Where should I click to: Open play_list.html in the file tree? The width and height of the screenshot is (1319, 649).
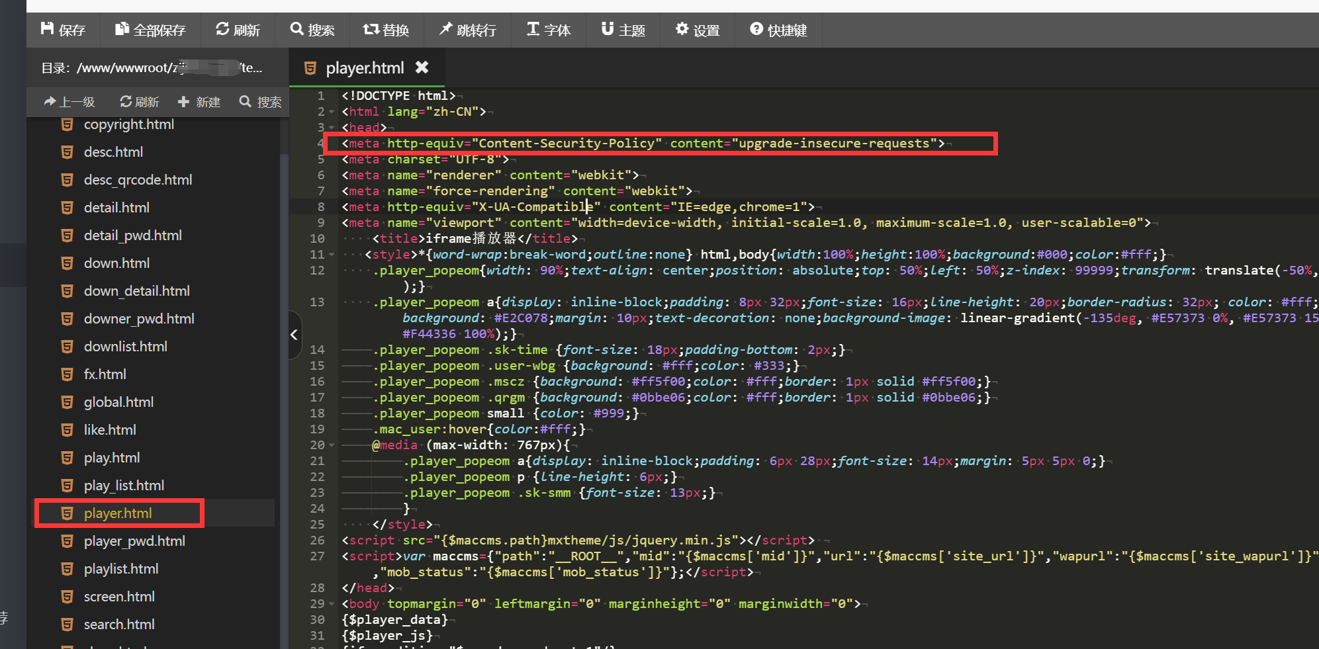(124, 486)
